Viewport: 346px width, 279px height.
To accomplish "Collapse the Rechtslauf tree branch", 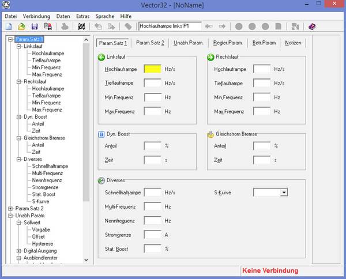I will [x=19, y=82].
